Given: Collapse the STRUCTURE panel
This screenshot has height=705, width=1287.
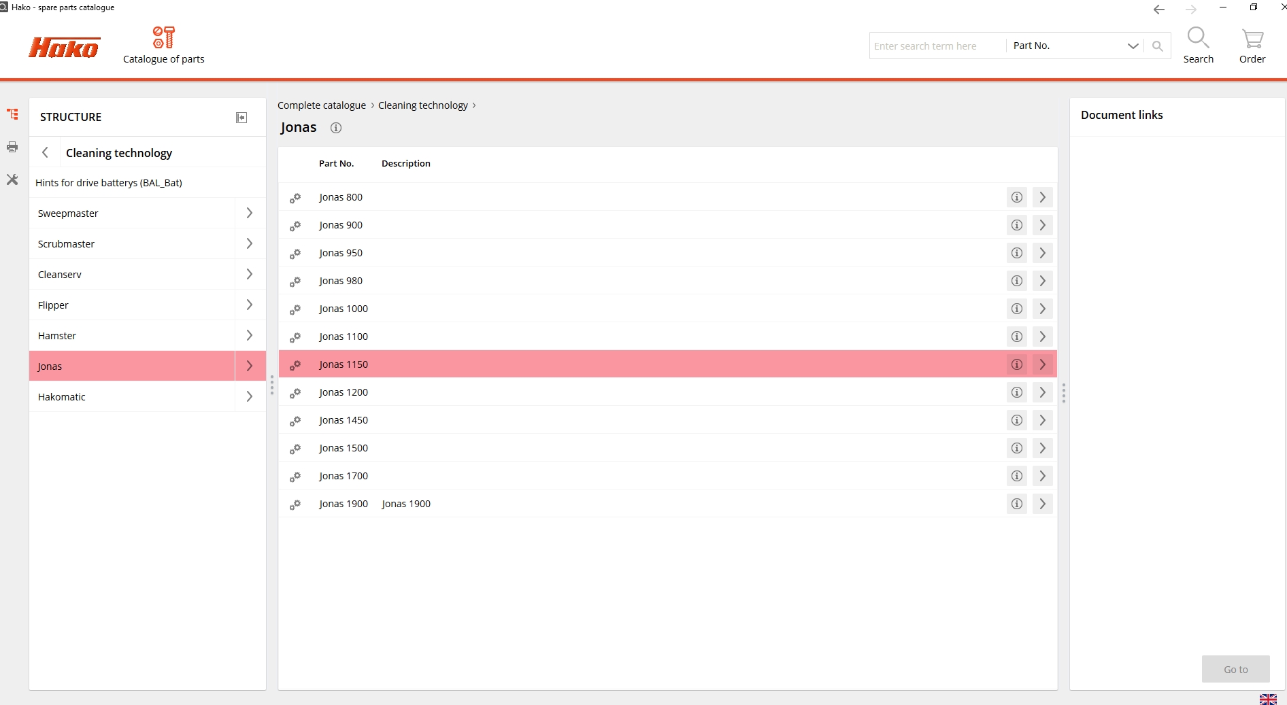Looking at the screenshot, I should [241, 118].
